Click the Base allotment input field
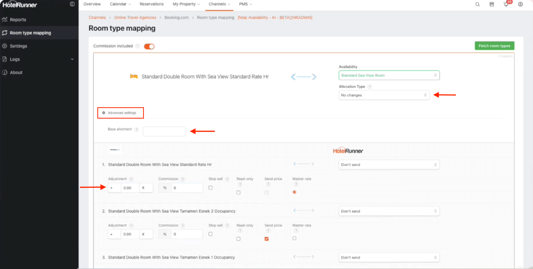Image resolution: width=533 pixels, height=269 pixels. click(164, 132)
